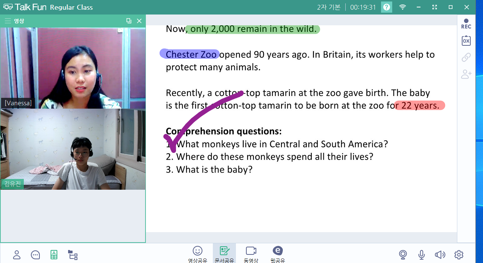Open the green textbook icon
483x263 pixels.
[x=54, y=255]
